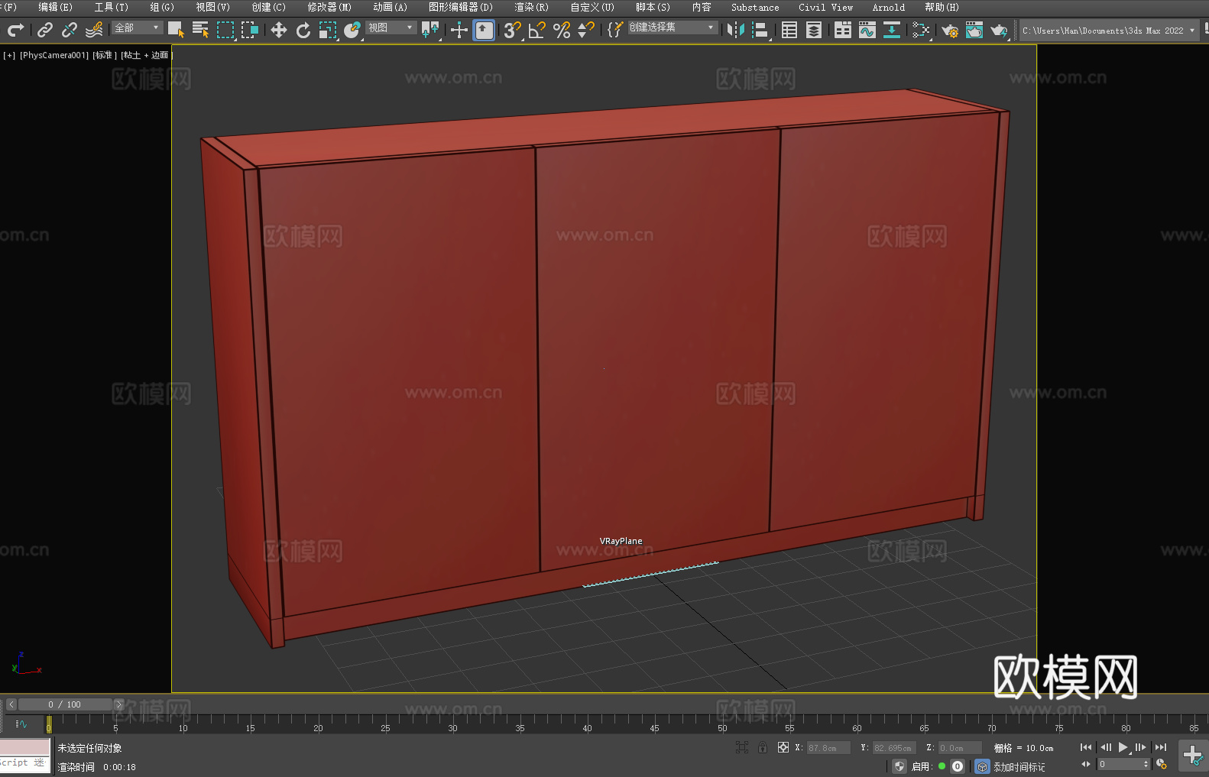Activate the Select and Rotate tool
This screenshot has height=777, width=1209.
303,30
